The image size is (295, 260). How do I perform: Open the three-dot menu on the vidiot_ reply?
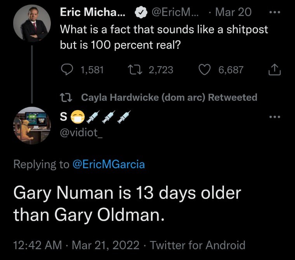[274, 116]
